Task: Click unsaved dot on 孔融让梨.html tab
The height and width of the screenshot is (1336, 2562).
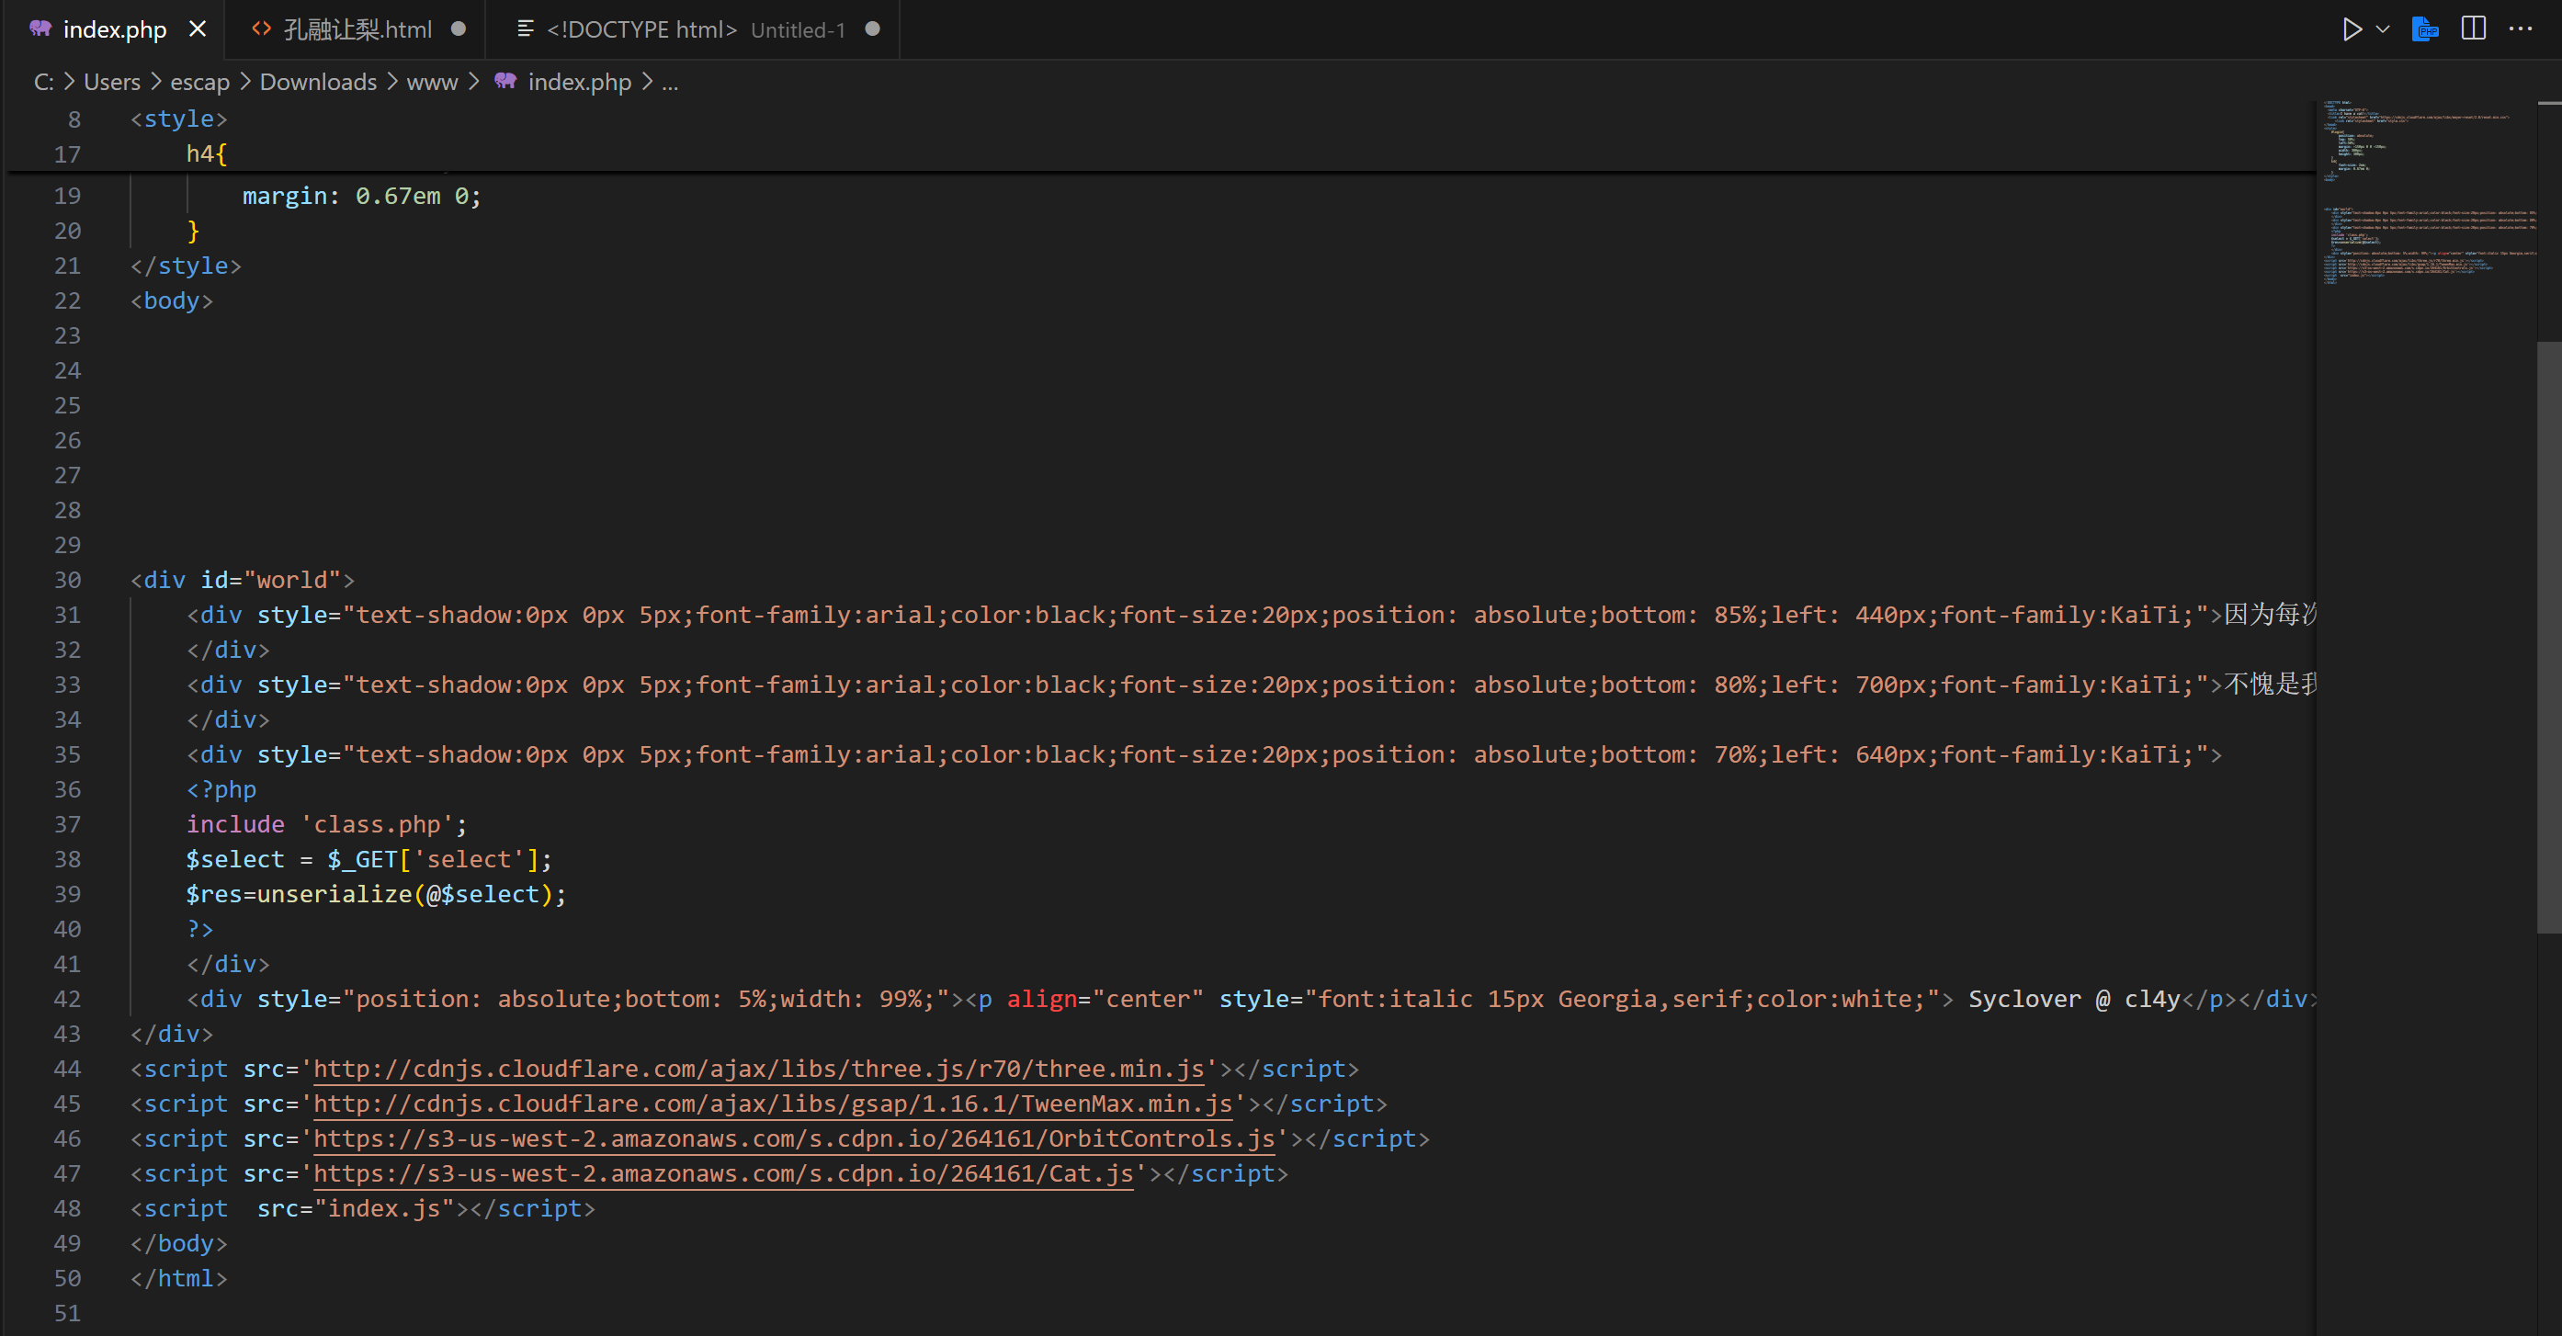Action: 459,28
